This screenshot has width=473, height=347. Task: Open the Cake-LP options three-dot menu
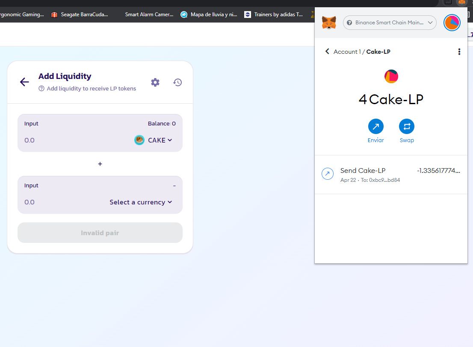[x=459, y=52]
